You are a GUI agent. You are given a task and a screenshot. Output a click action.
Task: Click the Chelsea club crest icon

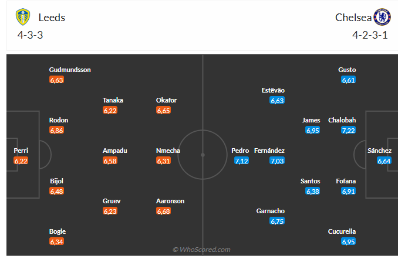382,17
